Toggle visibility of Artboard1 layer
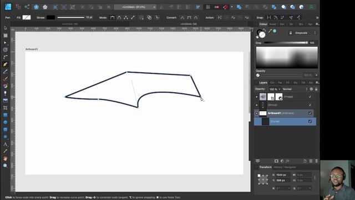Viewport: 355px width, 200px height. click(x=310, y=113)
